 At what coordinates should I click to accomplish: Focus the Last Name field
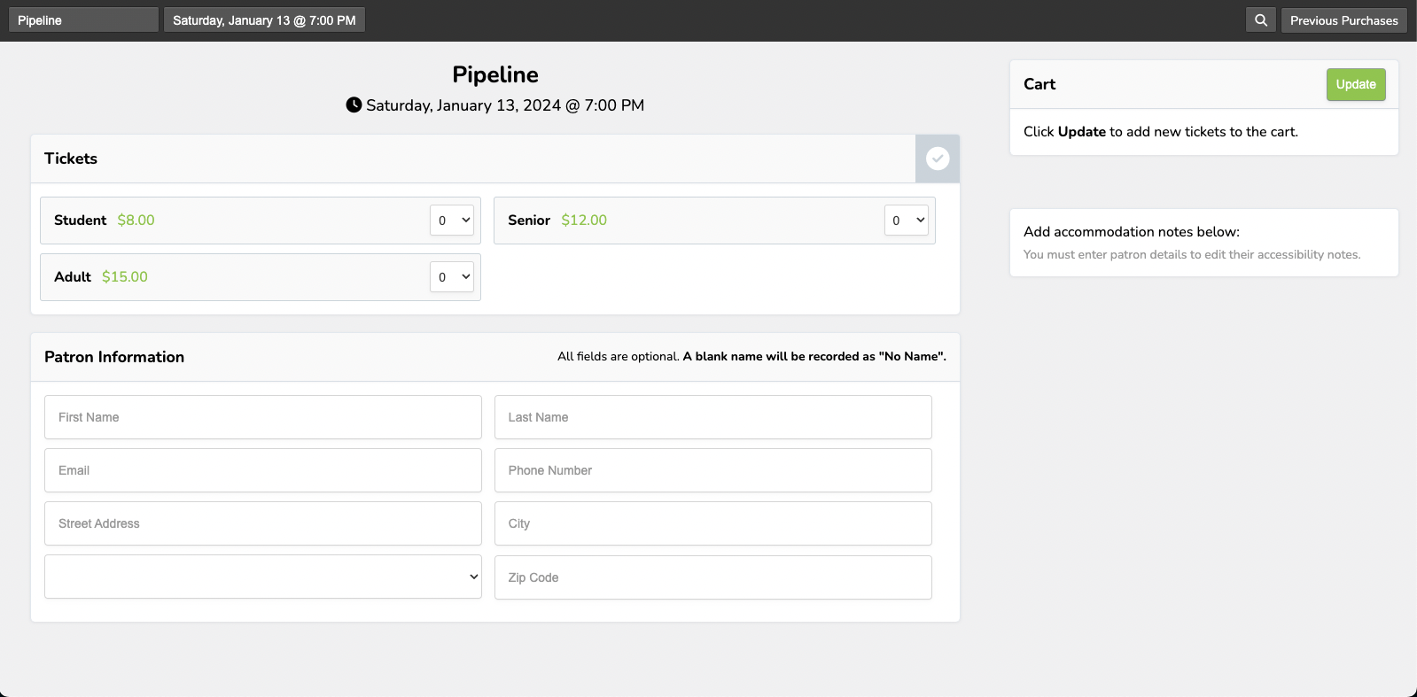click(712, 417)
